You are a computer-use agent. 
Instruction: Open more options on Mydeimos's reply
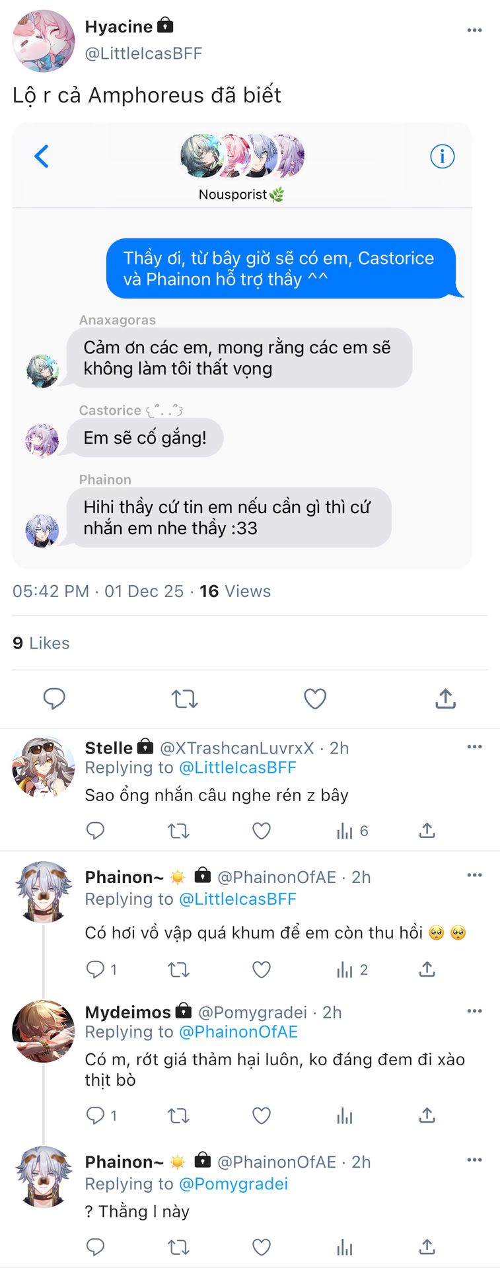pyautogui.click(x=474, y=1011)
